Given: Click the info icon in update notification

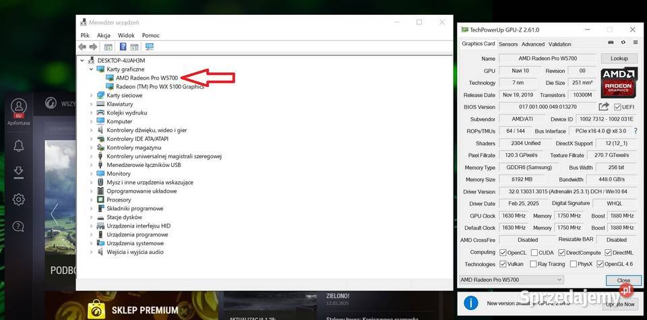Looking at the screenshot, I should pyautogui.click(x=471, y=303).
